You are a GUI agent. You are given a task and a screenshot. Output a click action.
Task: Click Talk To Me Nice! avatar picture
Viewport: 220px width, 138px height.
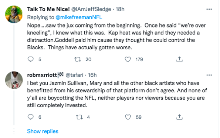(x=14, y=14)
